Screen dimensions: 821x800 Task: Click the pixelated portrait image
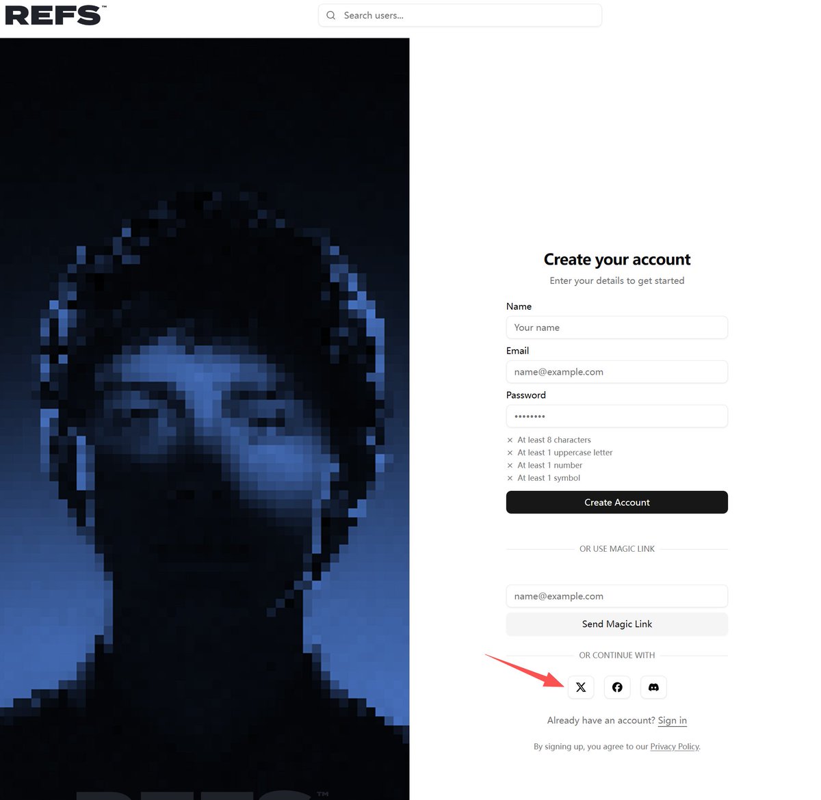[x=205, y=418]
